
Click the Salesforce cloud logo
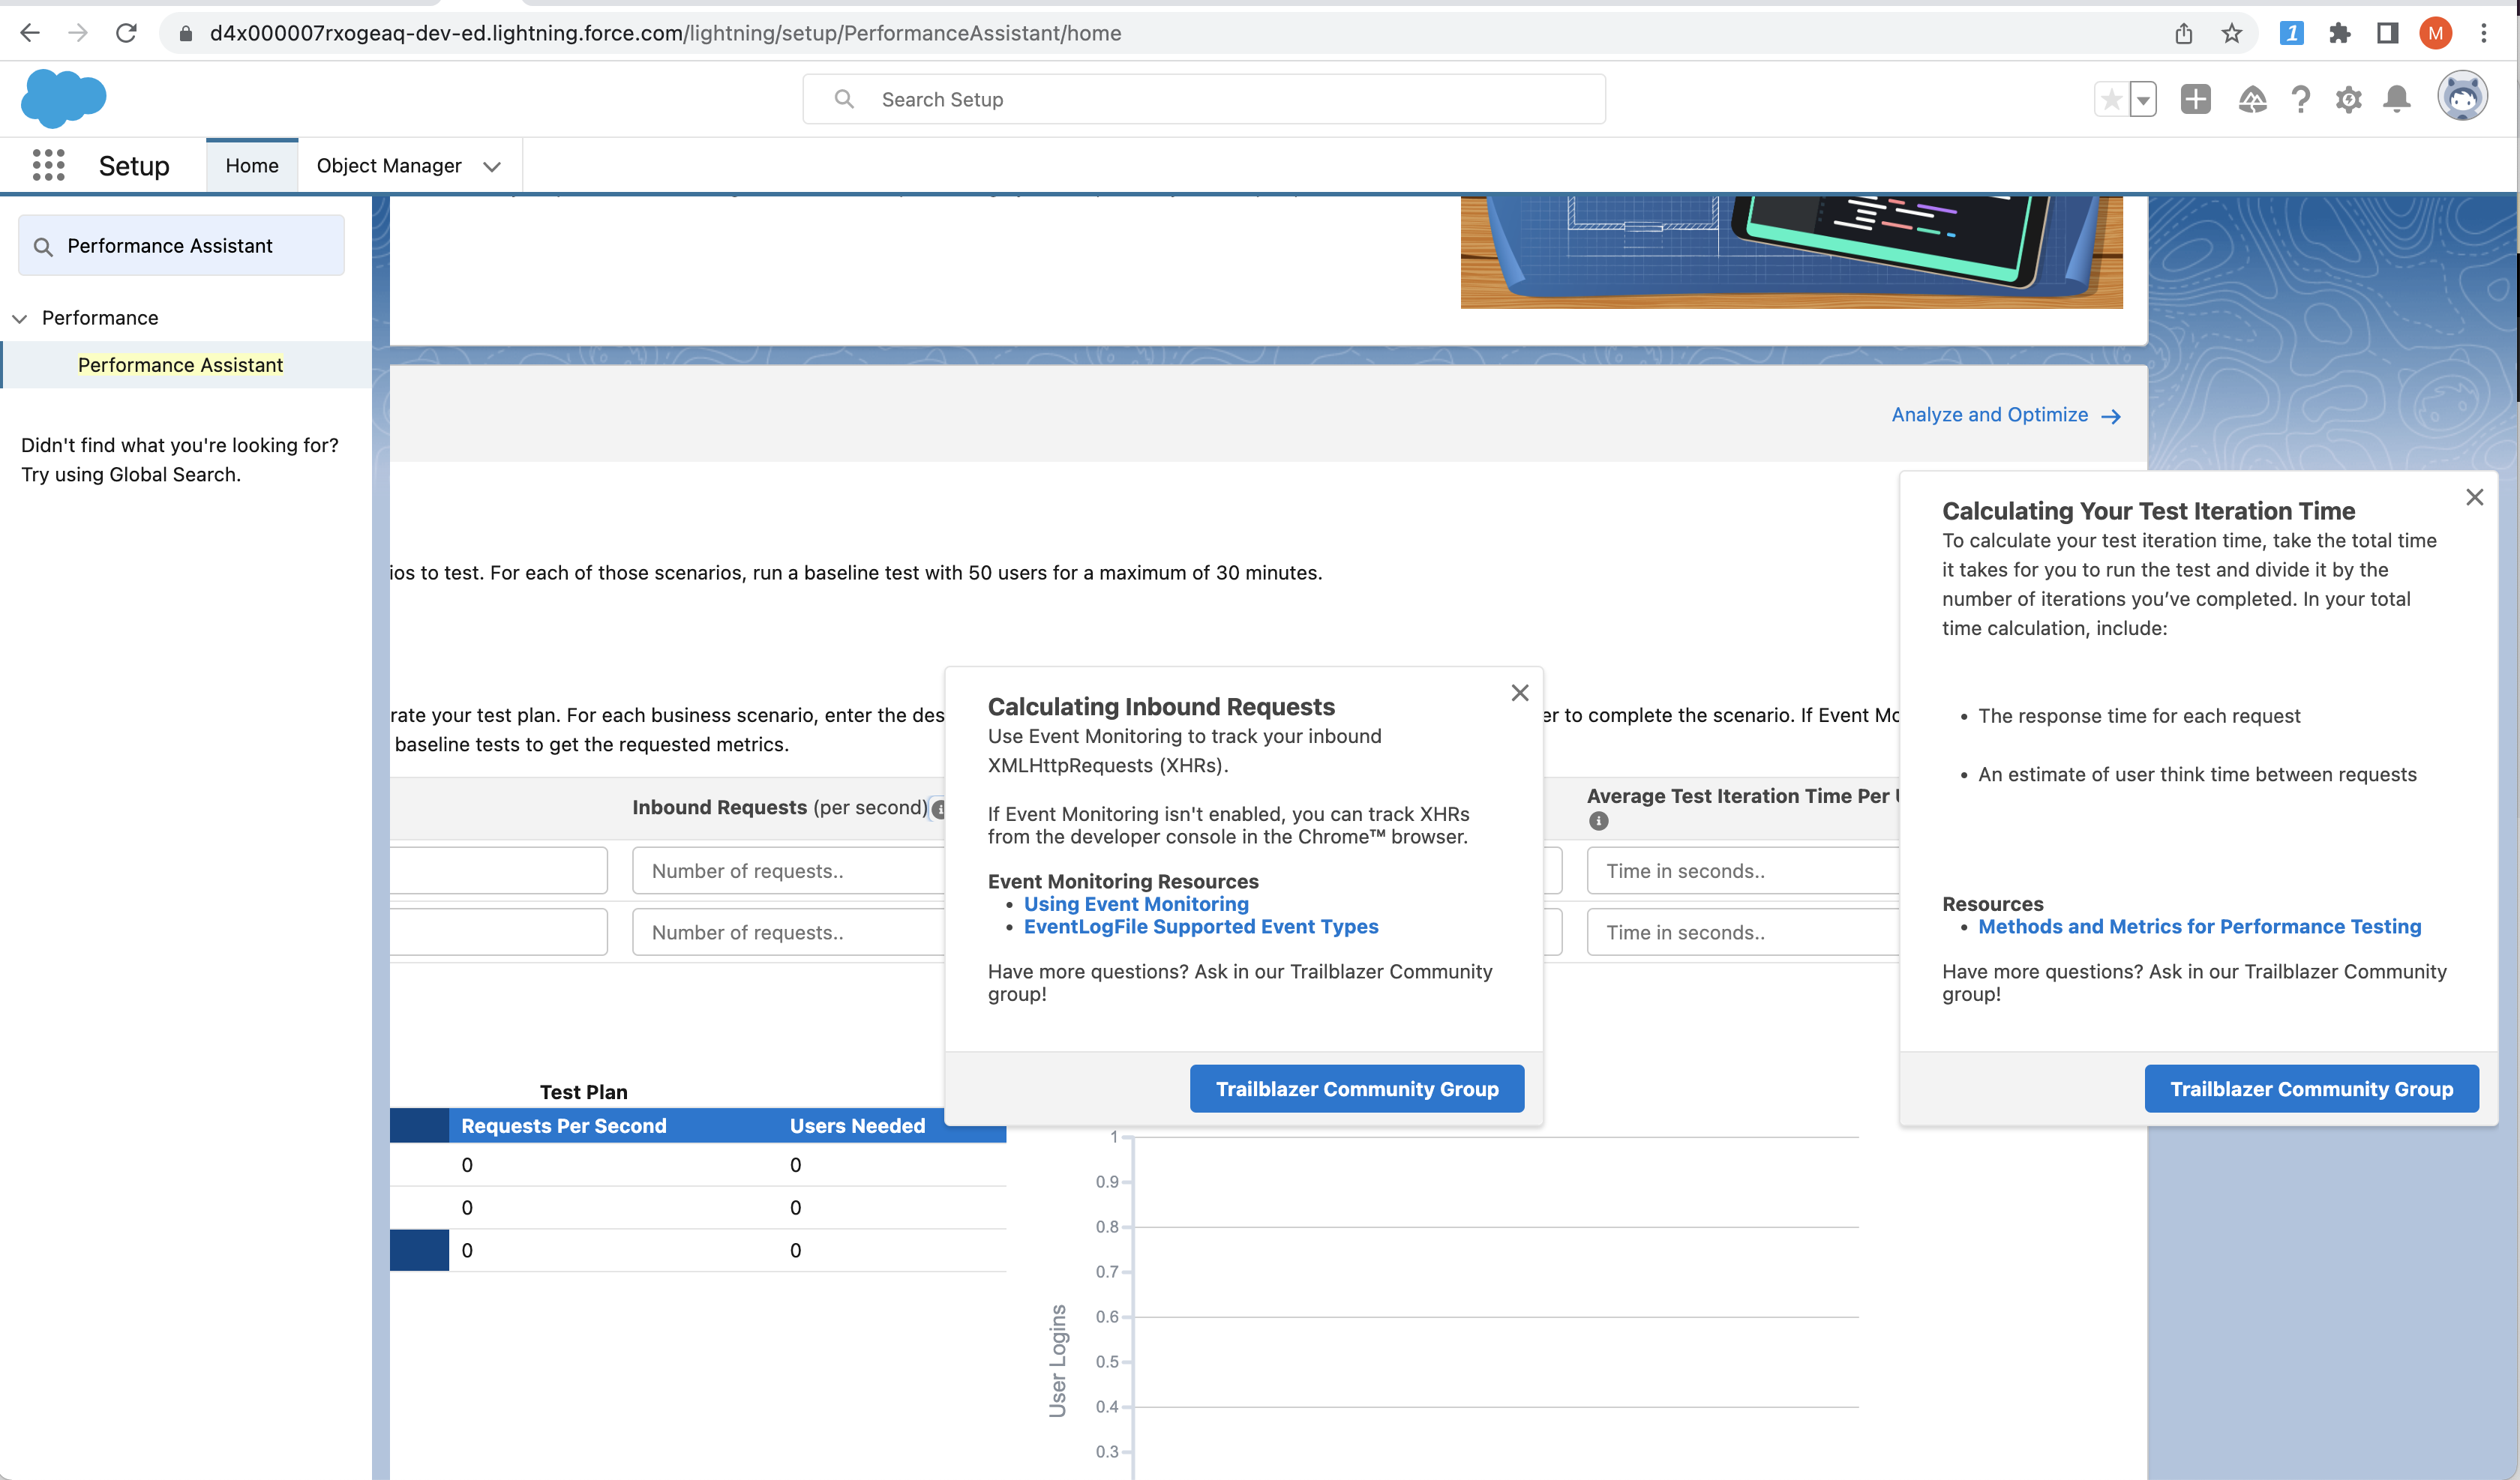pyautogui.click(x=63, y=98)
